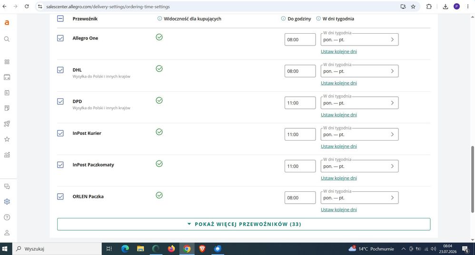Toggle the select-all Przewoźnik header checkbox
This screenshot has width=475, height=255.
pos(60,19)
